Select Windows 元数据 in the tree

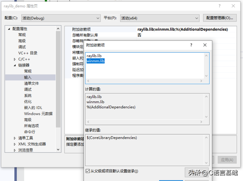point(38,114)
